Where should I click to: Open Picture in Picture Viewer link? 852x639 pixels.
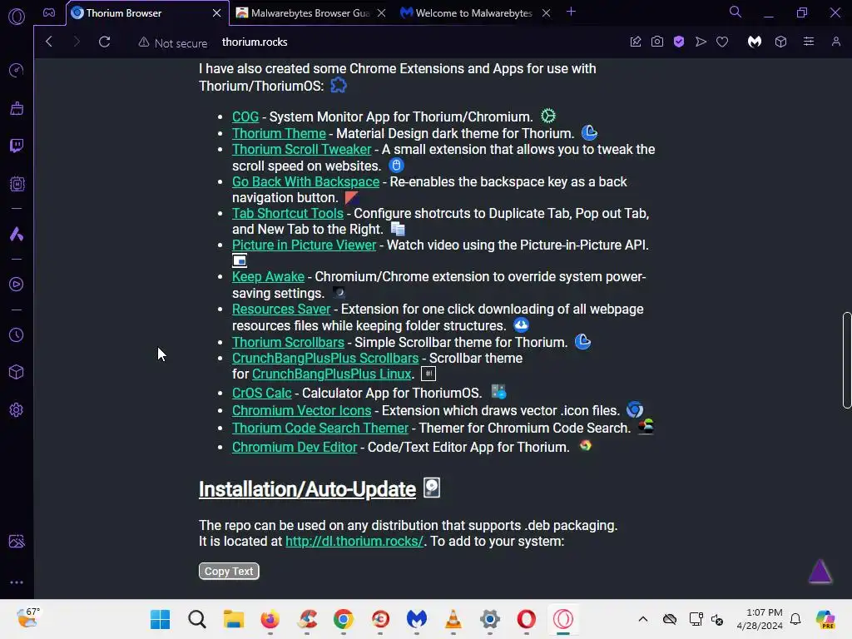coord(304,245)
